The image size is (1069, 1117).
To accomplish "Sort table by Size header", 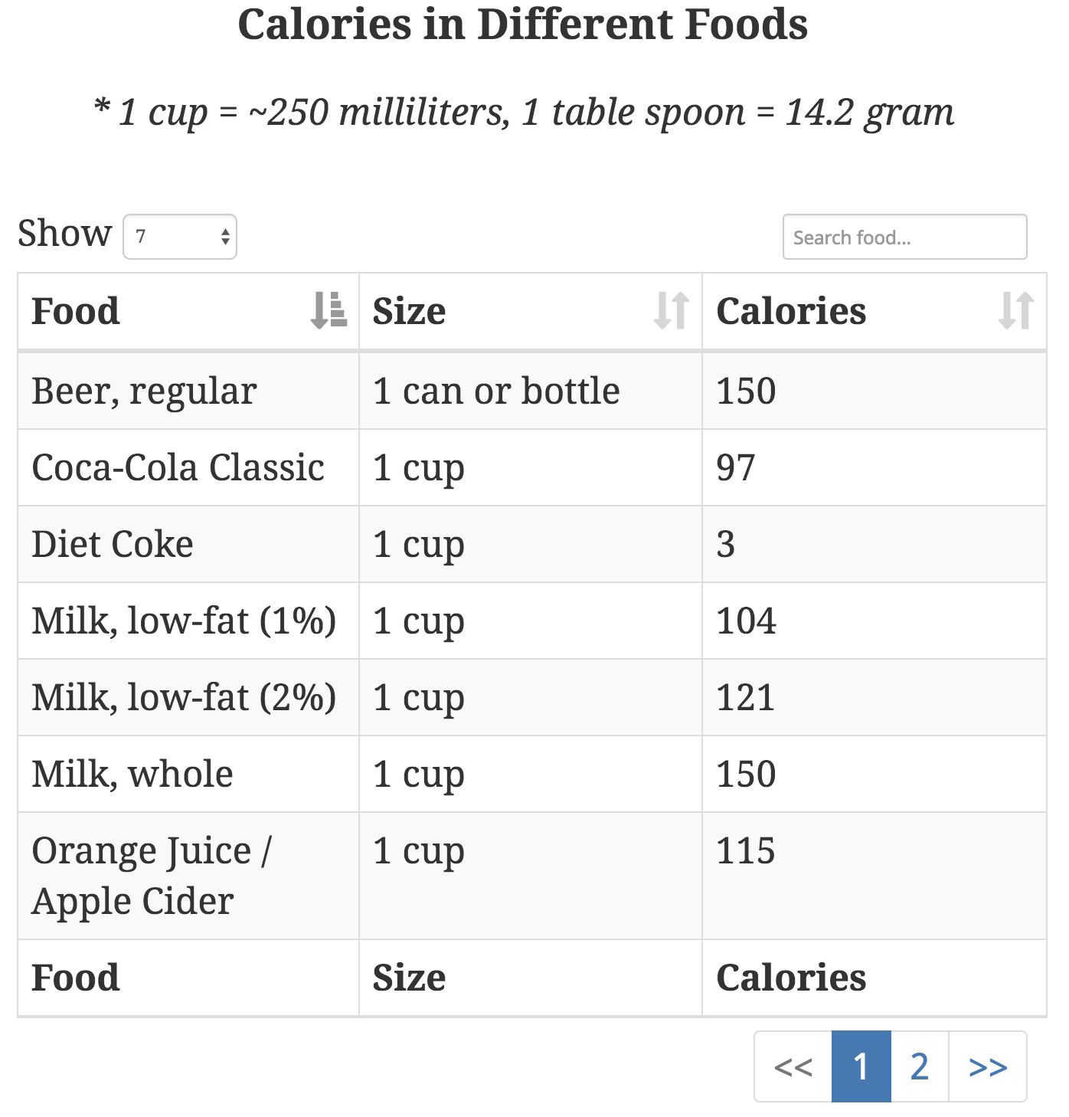I will pyautogui.click(x=410, y=311).
